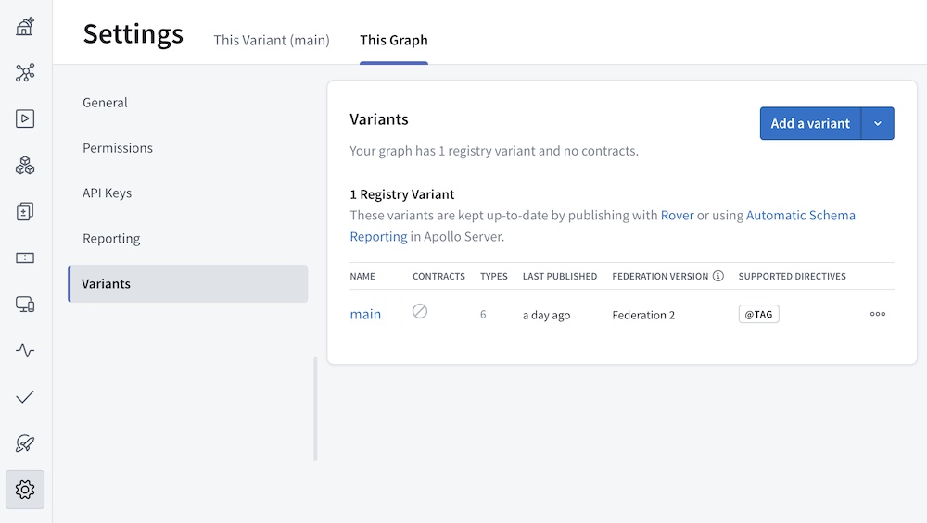Select the gear Settings icon in sidebar
Image resolution: width=927 pixels, height=523 pixels.
25,490
